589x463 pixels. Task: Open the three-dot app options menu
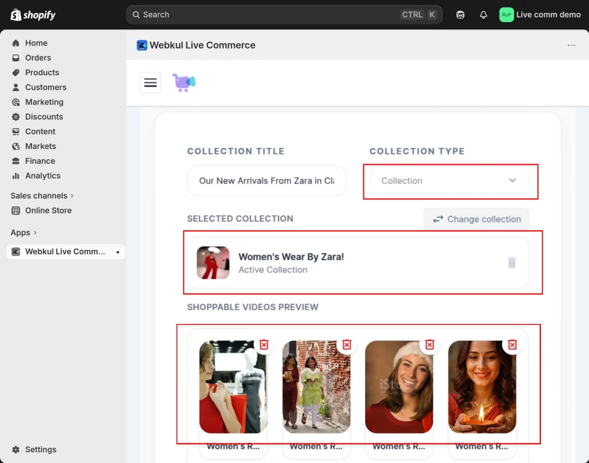coord(571,45)
